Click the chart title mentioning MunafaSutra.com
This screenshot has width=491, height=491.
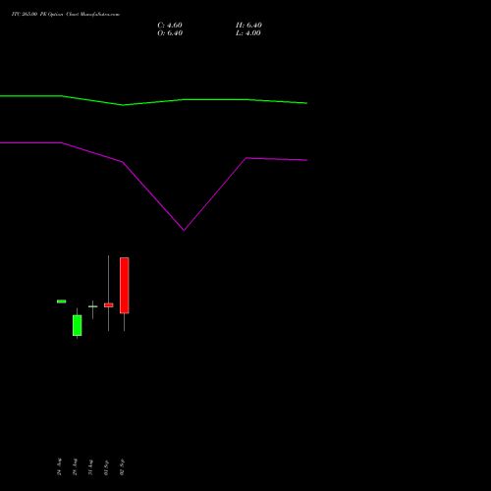point(66,14)
